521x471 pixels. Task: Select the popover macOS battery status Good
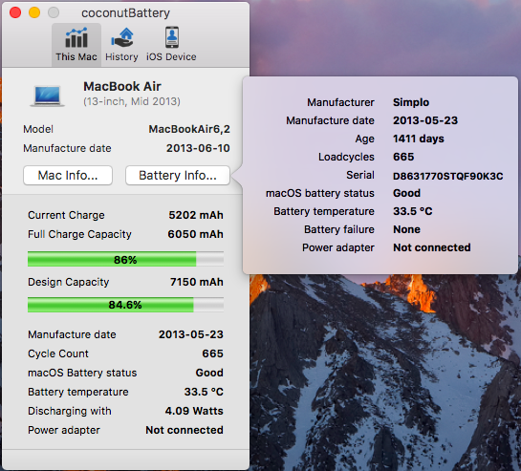[x=406, y=193]
